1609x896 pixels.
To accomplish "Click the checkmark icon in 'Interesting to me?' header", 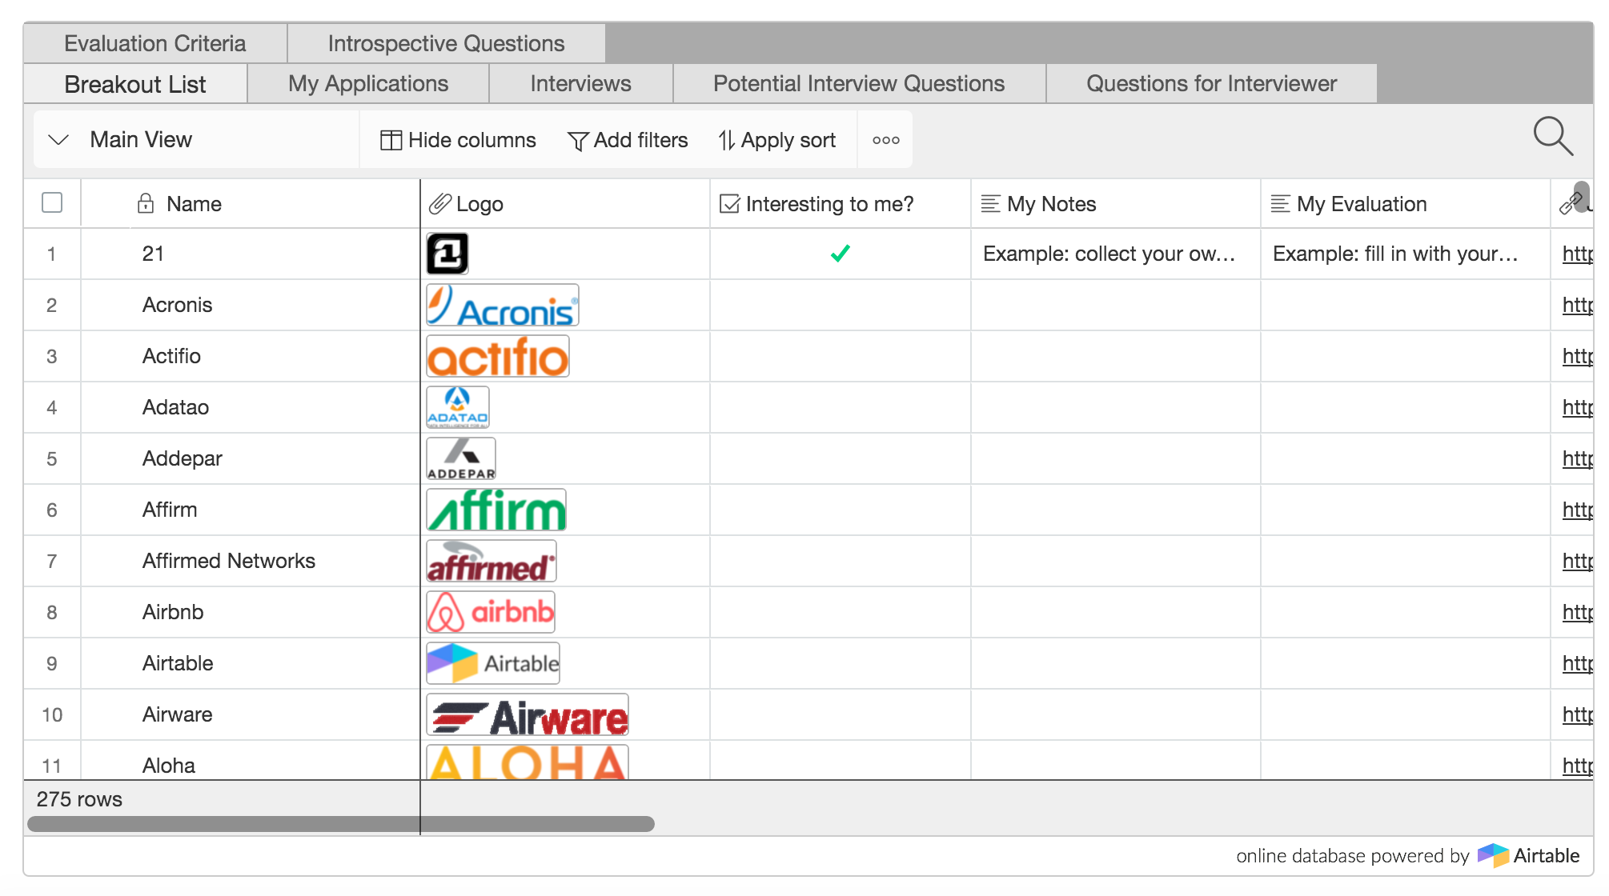I will click(728, 204).
